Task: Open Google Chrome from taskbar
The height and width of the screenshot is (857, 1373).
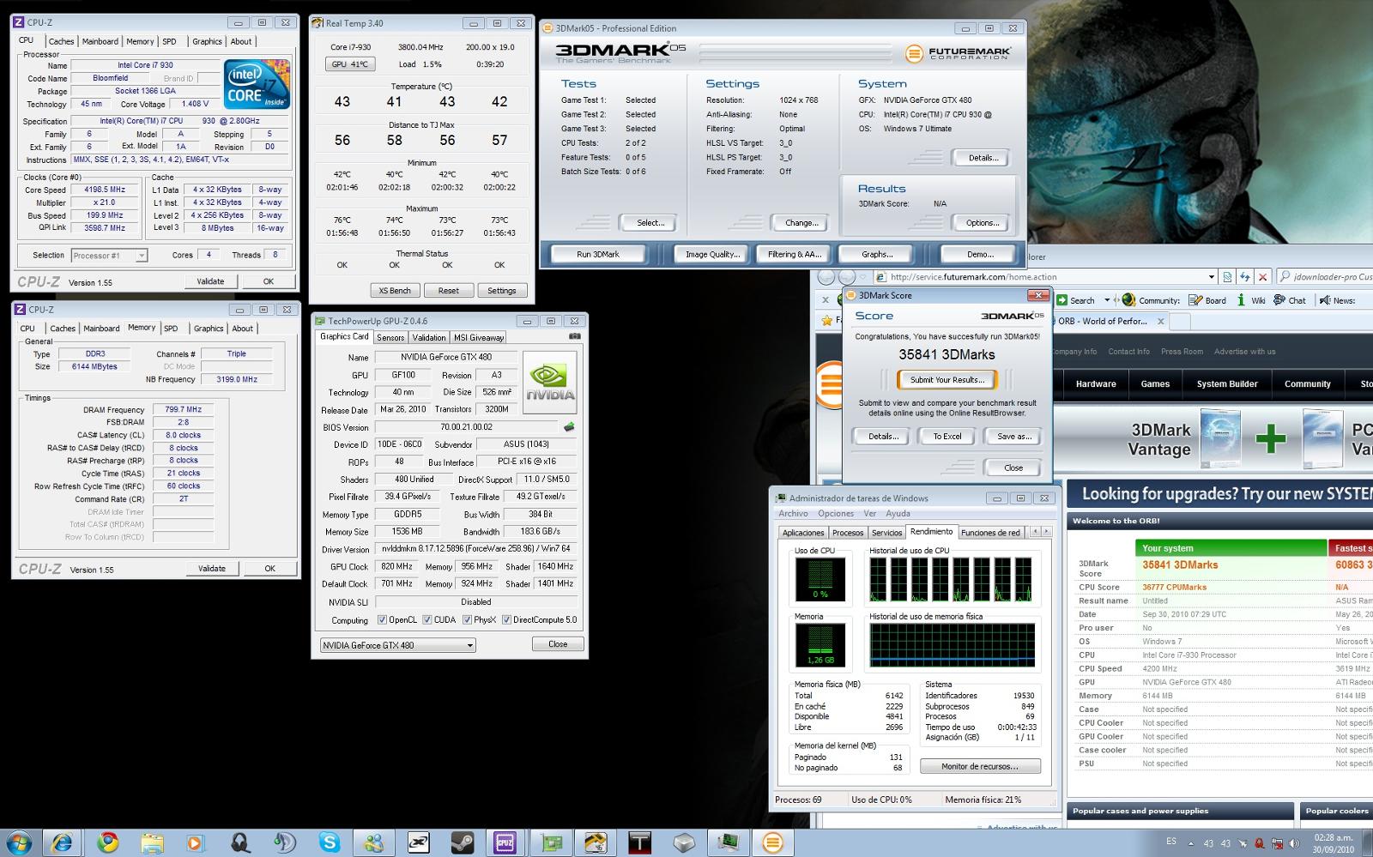Action: (107, 842)
